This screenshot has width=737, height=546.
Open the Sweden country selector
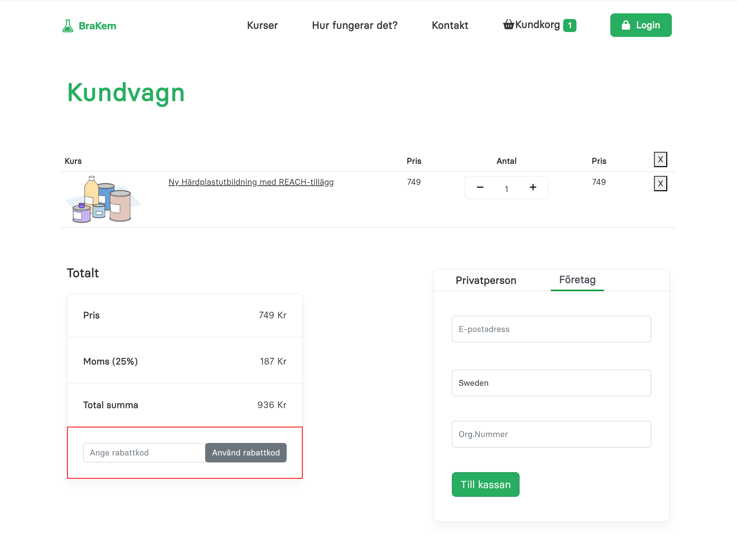coord(551,383)
